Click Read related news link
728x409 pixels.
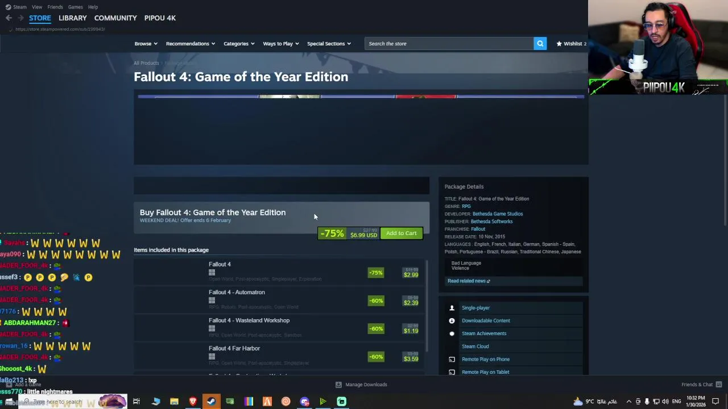point(469,281)
